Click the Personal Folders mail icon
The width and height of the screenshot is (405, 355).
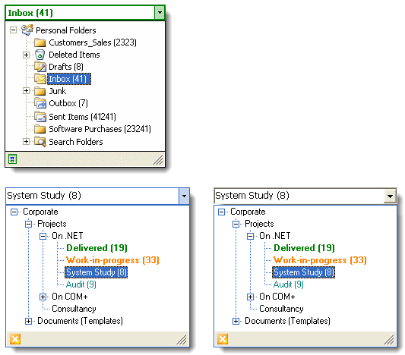tap(27, 30)
